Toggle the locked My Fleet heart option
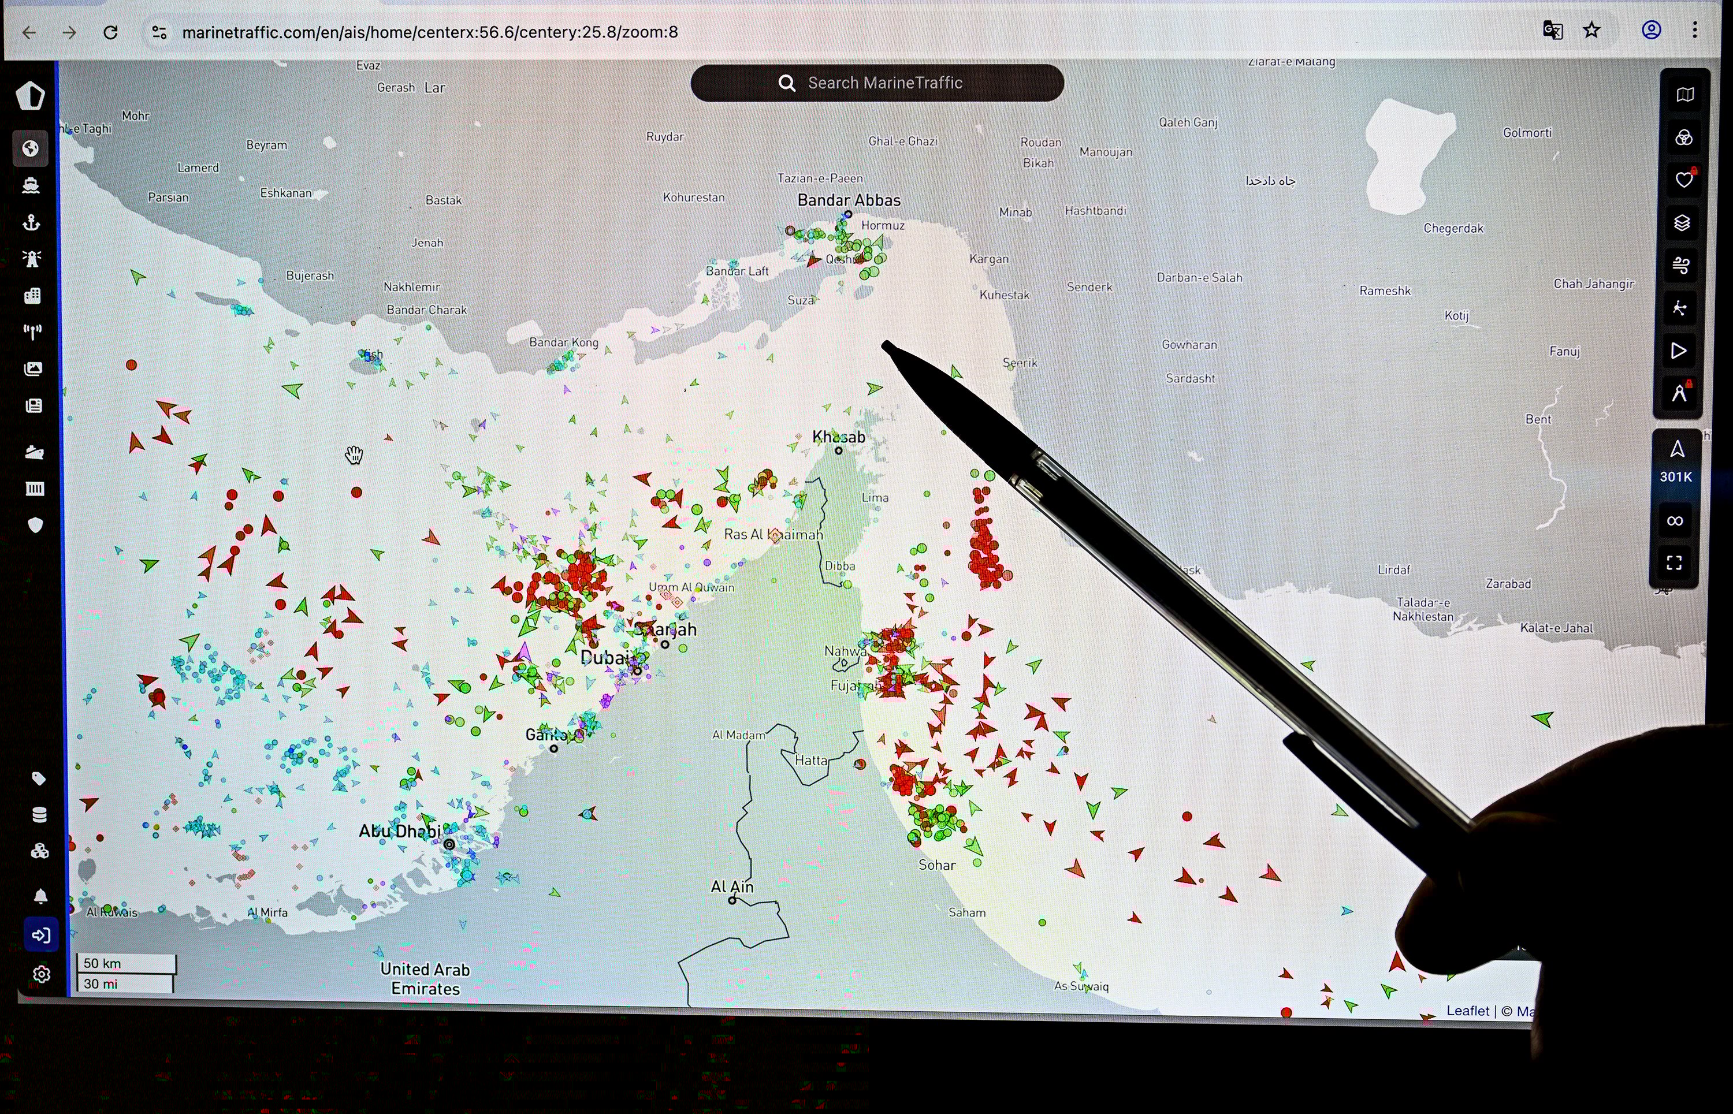 click(1682, 178)
